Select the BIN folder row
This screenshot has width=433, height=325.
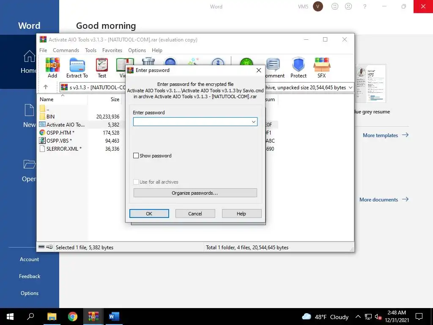pos(79,117)
